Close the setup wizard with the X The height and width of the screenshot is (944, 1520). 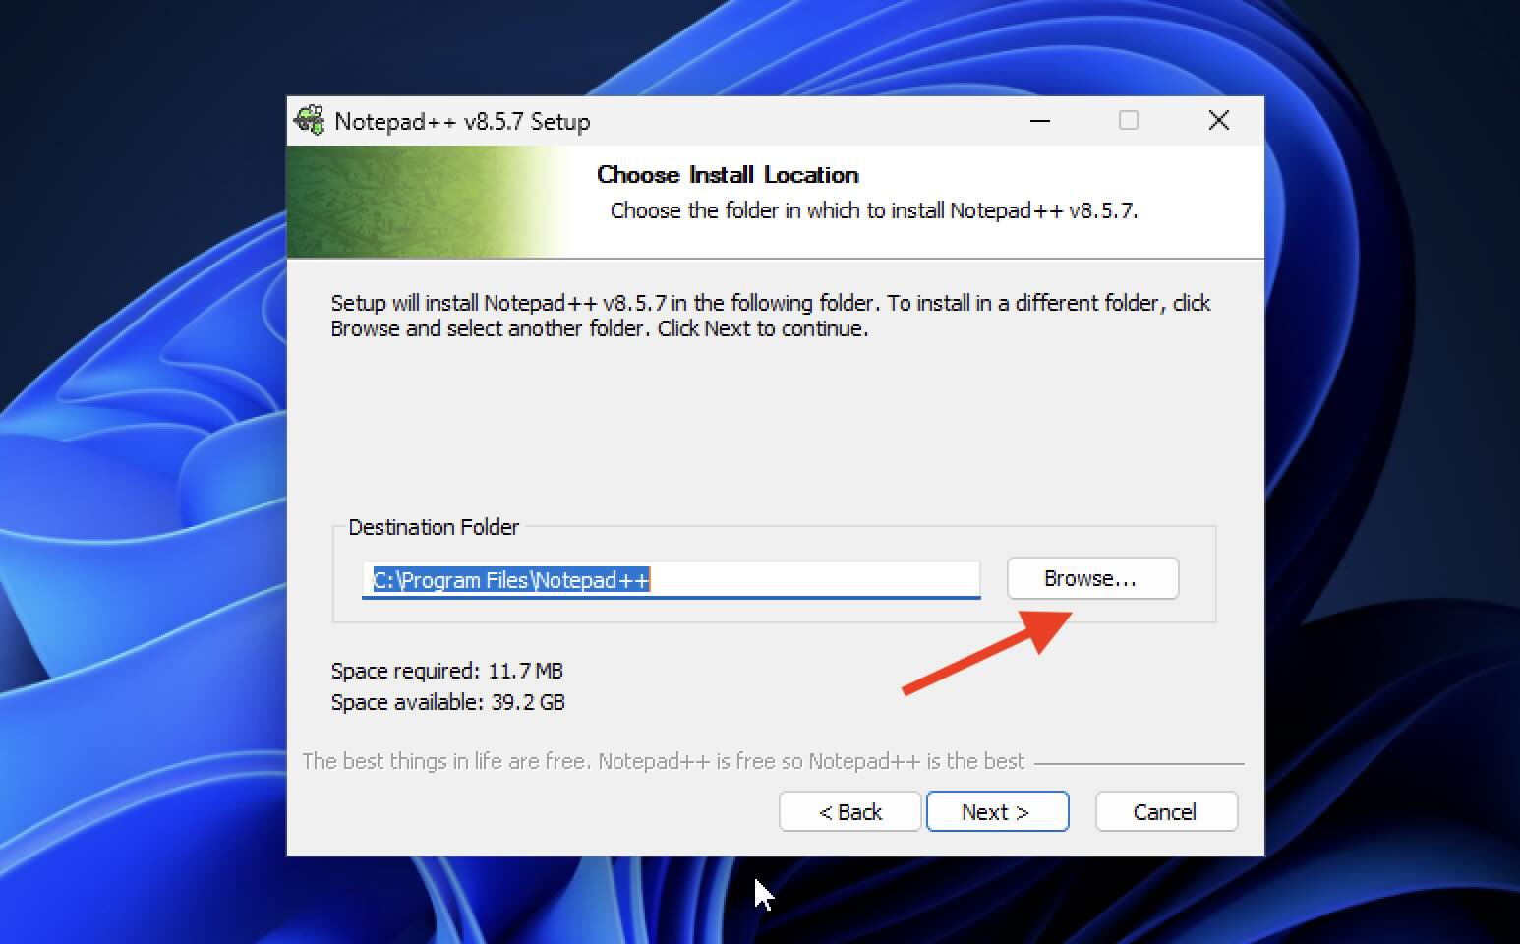[x=1218, y=120]
